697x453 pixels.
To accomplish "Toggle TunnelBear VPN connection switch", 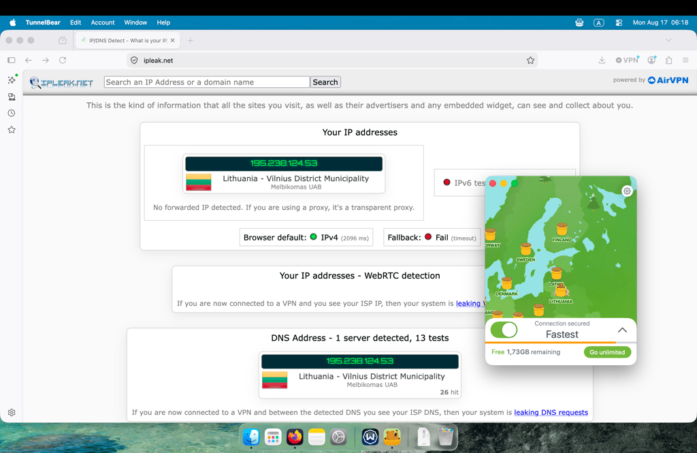I will click(504, 330).
